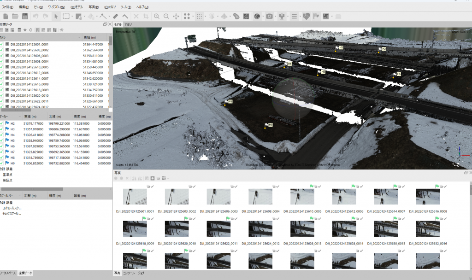Viewport: 472px width, 280px height.
Task: Open the ツール (Tools) menu
Action: [x=125, y=7]
